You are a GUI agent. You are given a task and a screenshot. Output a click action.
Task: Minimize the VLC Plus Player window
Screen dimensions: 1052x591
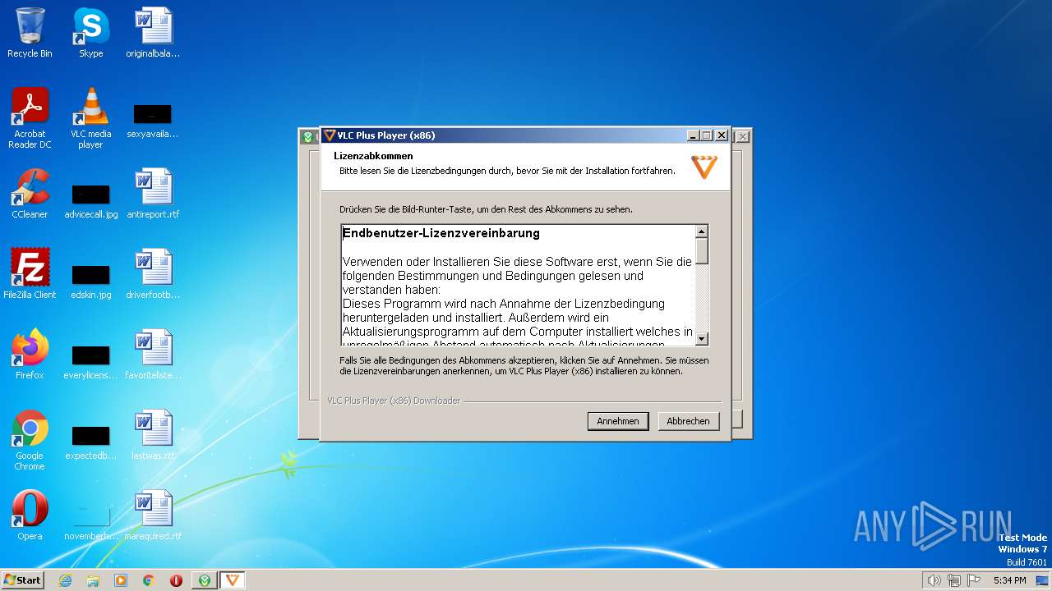pyautogui.click(x=693, y=135)
